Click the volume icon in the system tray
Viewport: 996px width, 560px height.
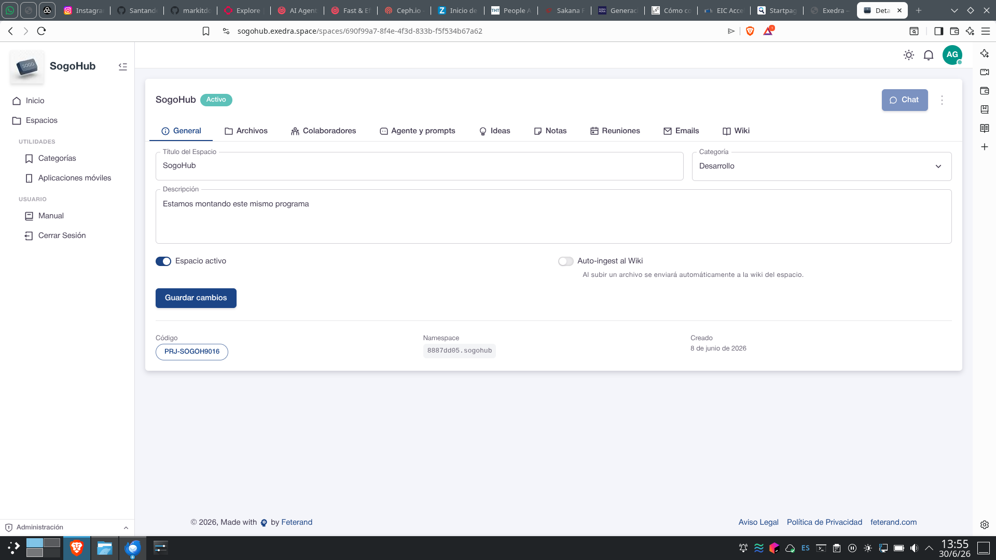point(914,548)
